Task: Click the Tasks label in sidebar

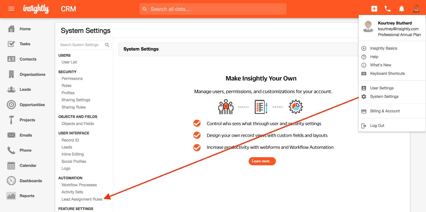Action: [25, 44]
